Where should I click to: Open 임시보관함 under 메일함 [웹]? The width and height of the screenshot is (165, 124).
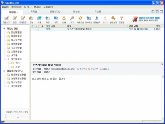pyautogui.click(x=16, y=40)
